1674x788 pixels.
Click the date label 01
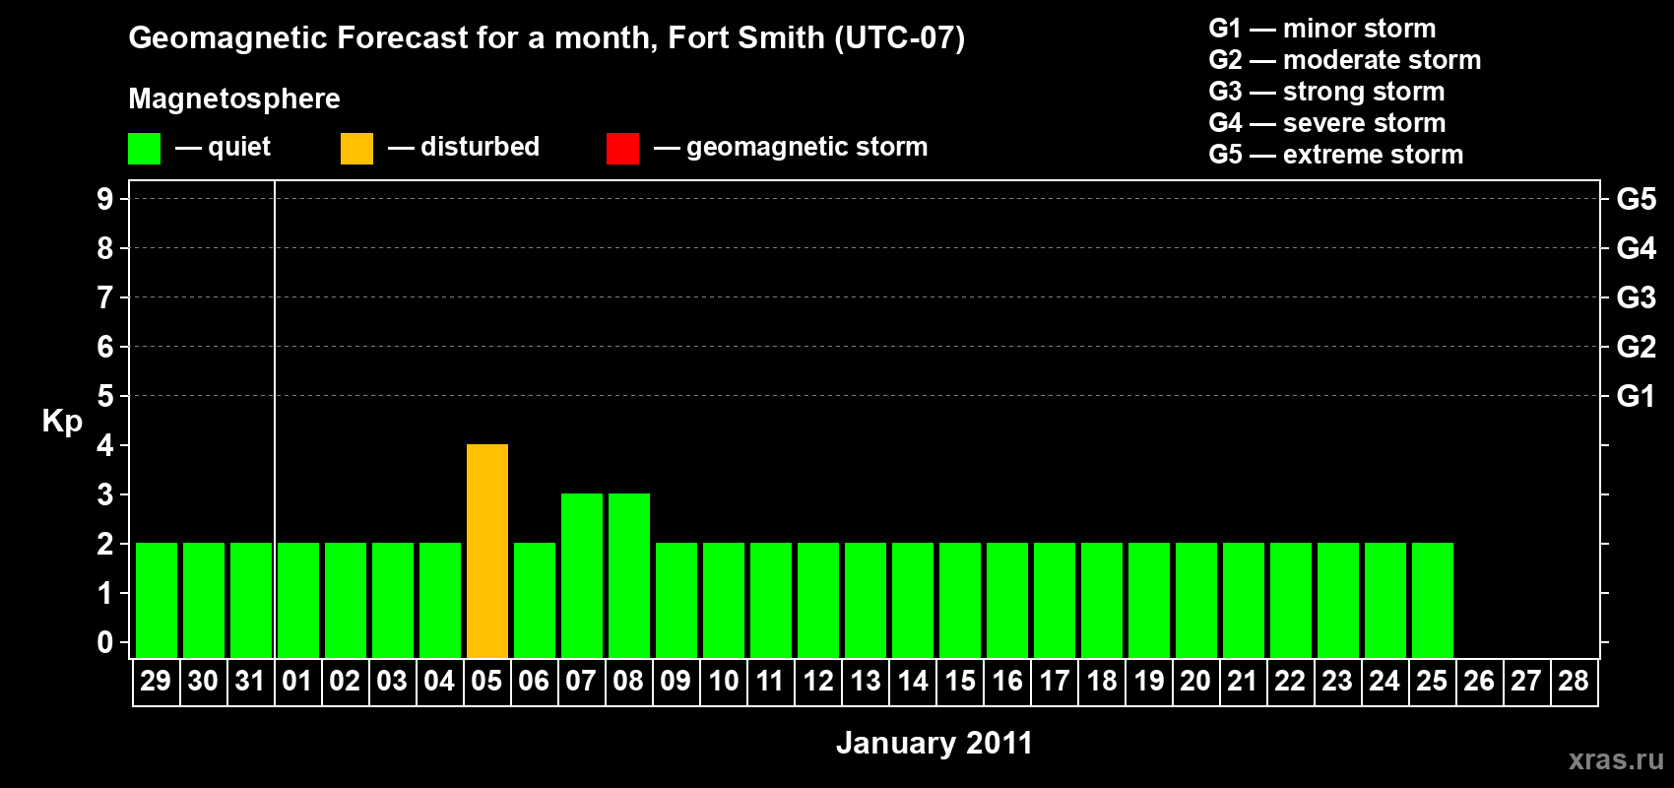pyautogui.click(x=297, y=681)
